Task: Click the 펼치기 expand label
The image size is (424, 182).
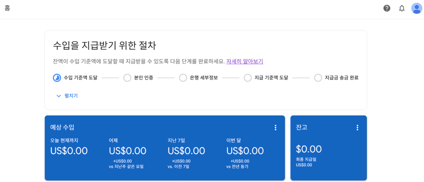Action: point(71,96)
